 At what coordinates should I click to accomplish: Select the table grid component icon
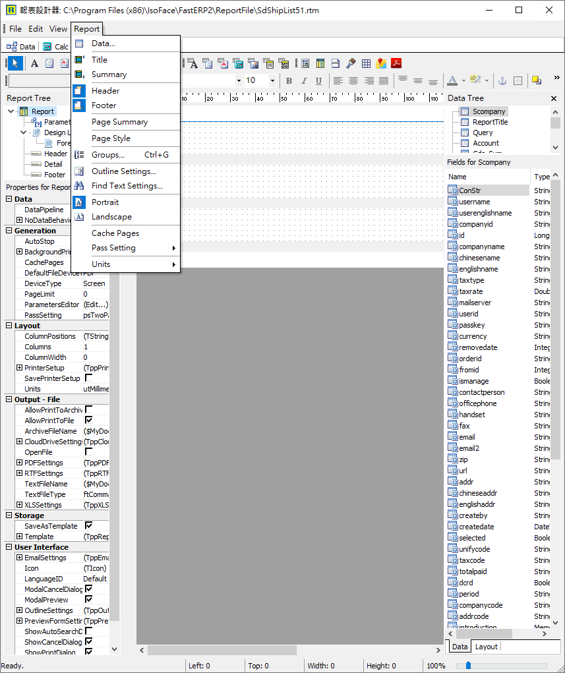[x=366, y=63]
